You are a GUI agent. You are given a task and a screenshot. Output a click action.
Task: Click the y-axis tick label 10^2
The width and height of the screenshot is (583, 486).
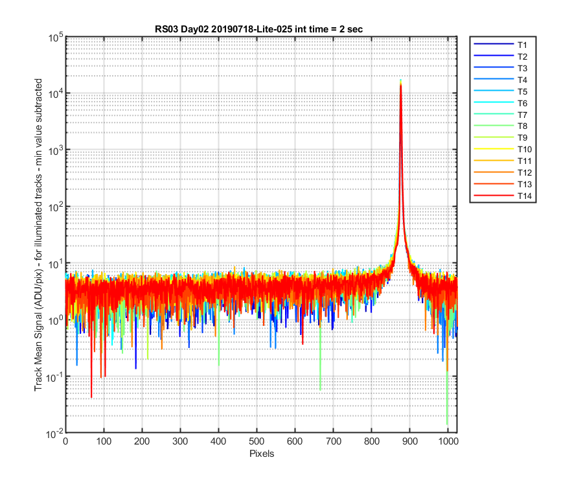[56, 207]
